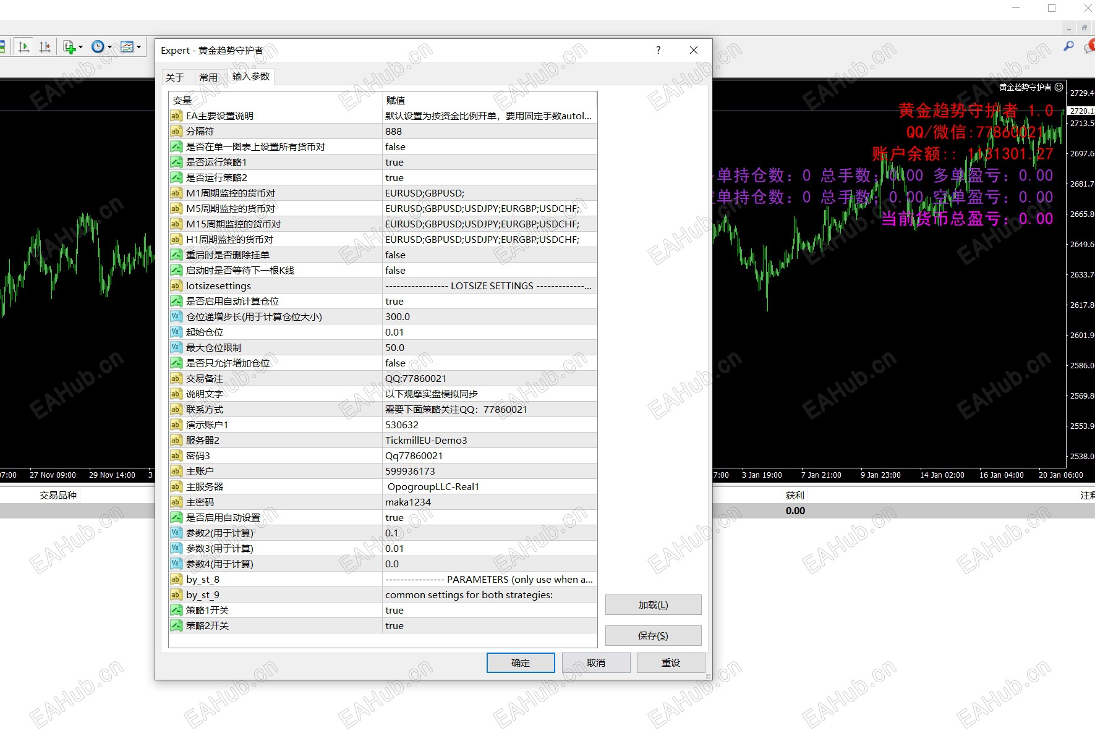1095x736 pixels.
Task: Click the 保存(S) button
Action: coord(653,636)
